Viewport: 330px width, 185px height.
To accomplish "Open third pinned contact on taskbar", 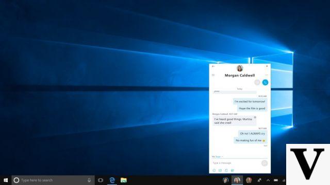I will pyautogui.click(x=249, y=180).
